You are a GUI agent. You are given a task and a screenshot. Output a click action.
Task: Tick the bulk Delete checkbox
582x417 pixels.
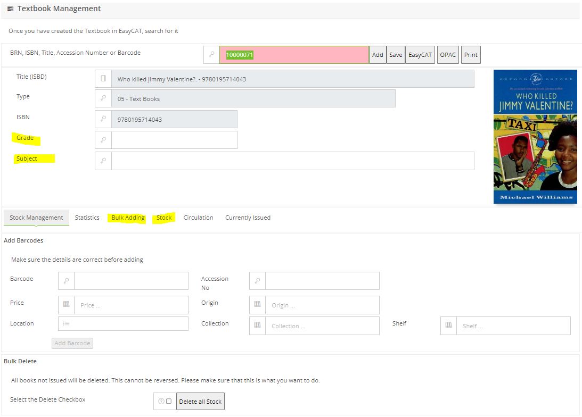(169, 401)
